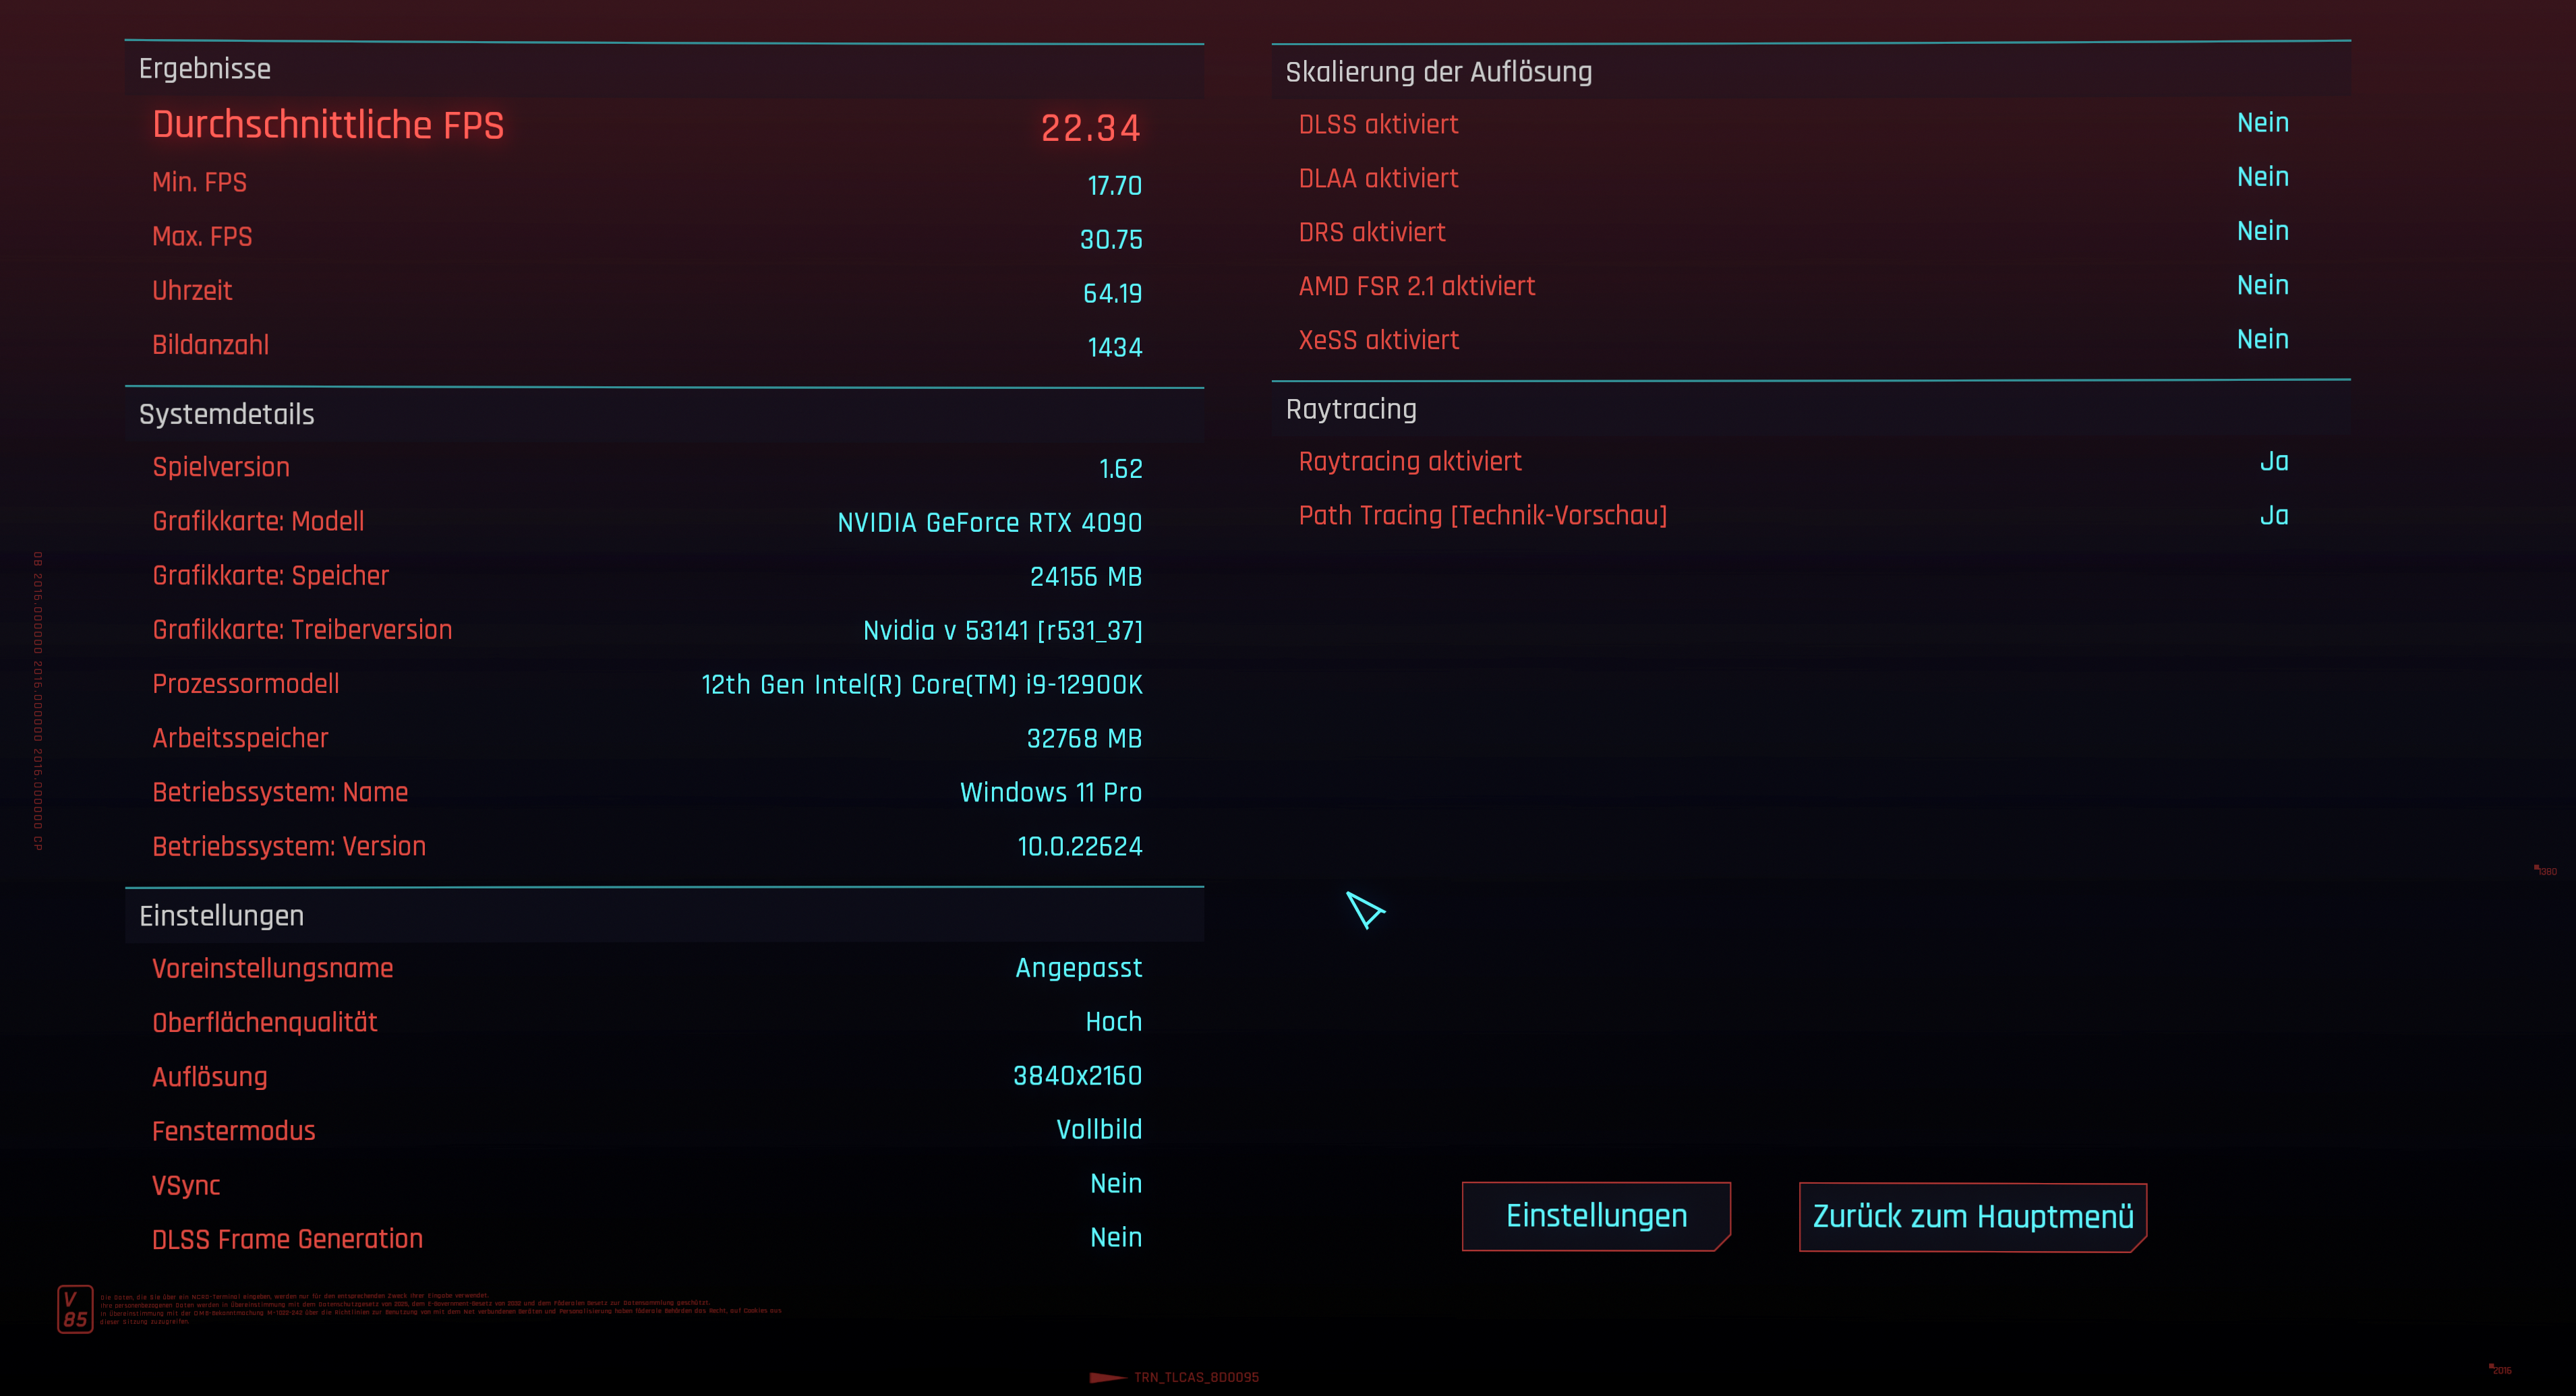Screen dimensions: 2576x1396
Task: Click the Systemdetails section header
Action: (226, 415)
